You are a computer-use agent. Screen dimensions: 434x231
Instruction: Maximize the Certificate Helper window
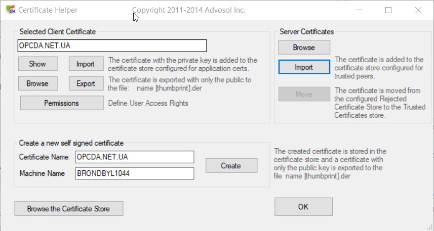click(388, 10)
